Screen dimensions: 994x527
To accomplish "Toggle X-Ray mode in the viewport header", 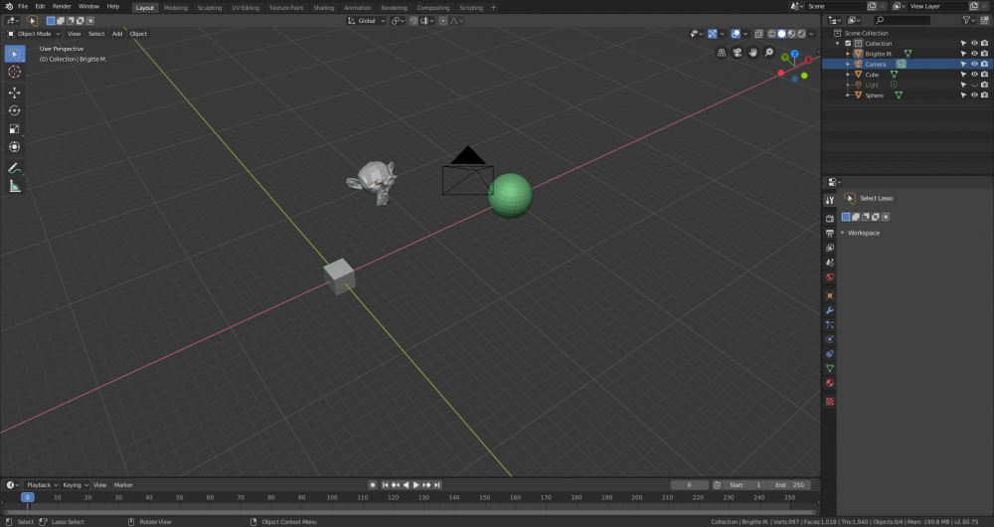I will [x=758, y=34].
